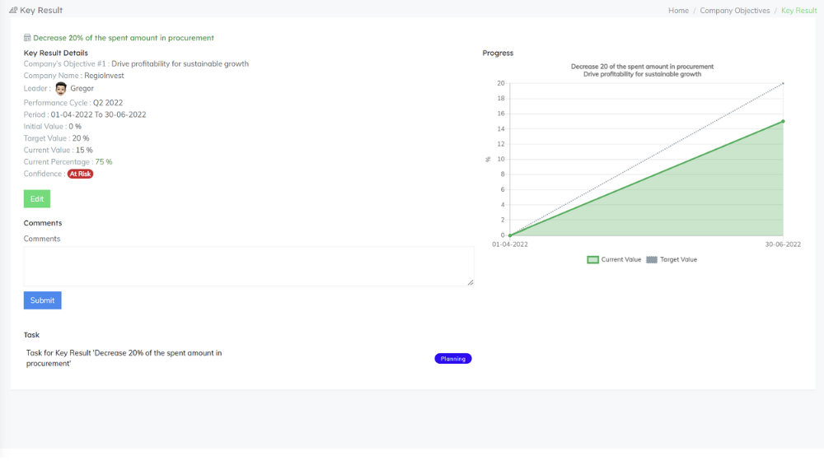Open the procurement task row
The image size is (824, 465).
coord(124,358)
